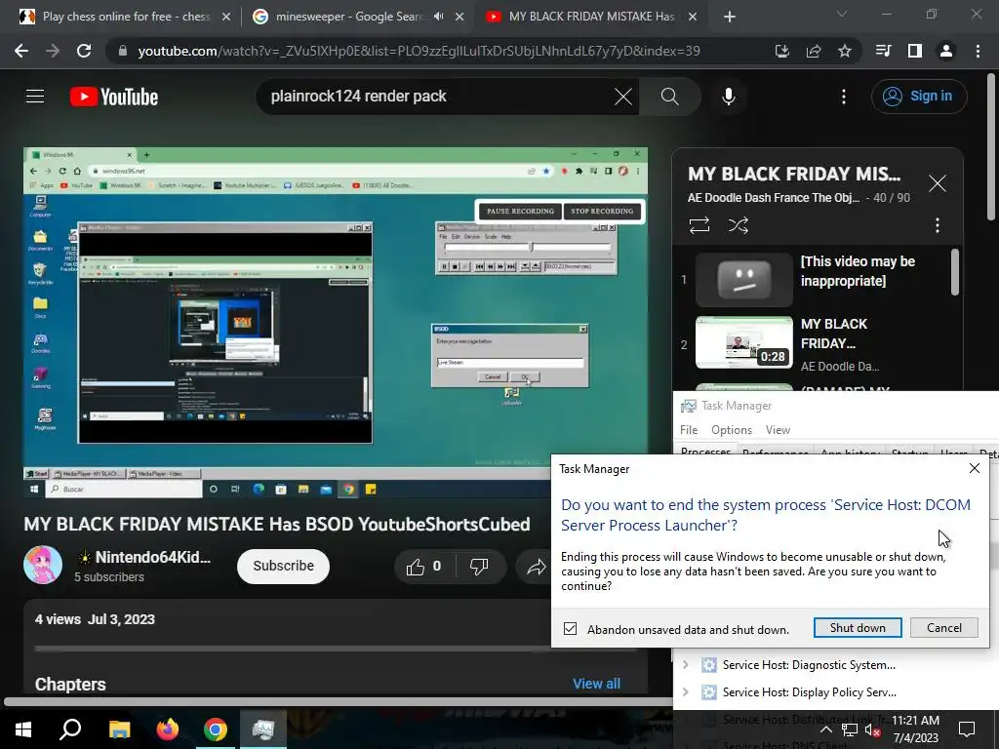The height and width of the screenshot is (749, 999).
Task: Open the notification center
Action: (x=967, y=729)
